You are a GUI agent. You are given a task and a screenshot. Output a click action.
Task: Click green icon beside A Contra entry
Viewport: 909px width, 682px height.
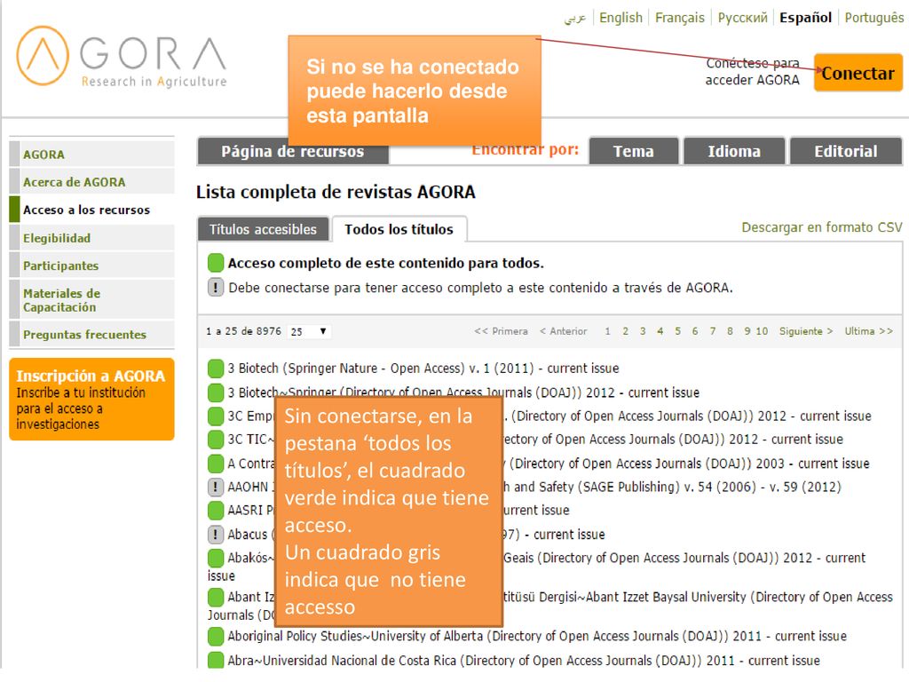[216, 464]
